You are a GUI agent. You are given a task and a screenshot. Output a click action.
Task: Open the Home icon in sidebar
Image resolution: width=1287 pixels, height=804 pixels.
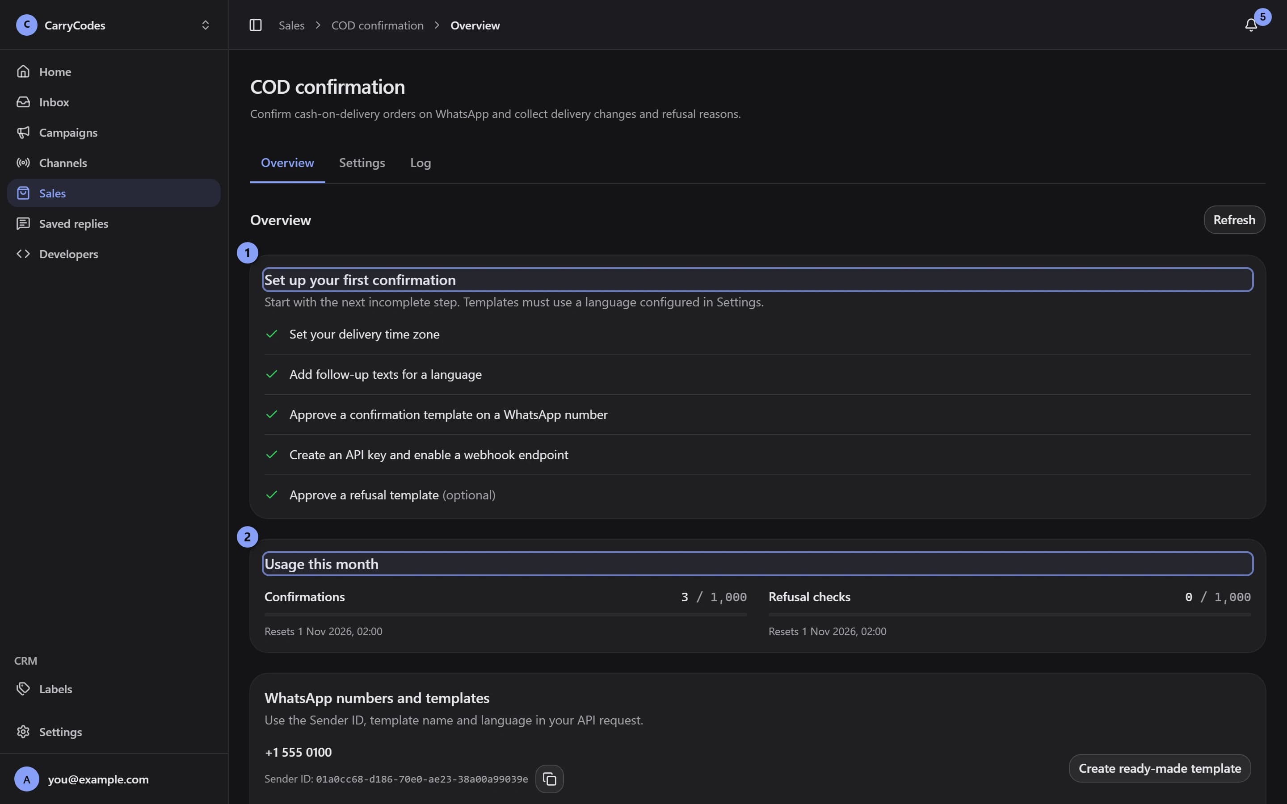coord(23,71)
